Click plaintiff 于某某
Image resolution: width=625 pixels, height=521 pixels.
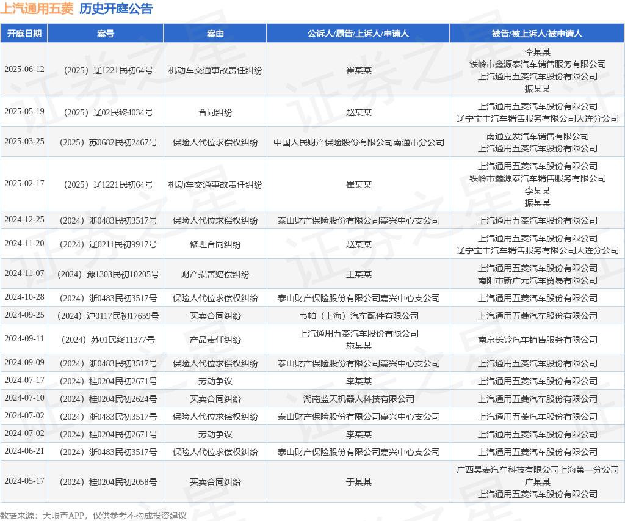pyautogui.click(x=359, y=482)
